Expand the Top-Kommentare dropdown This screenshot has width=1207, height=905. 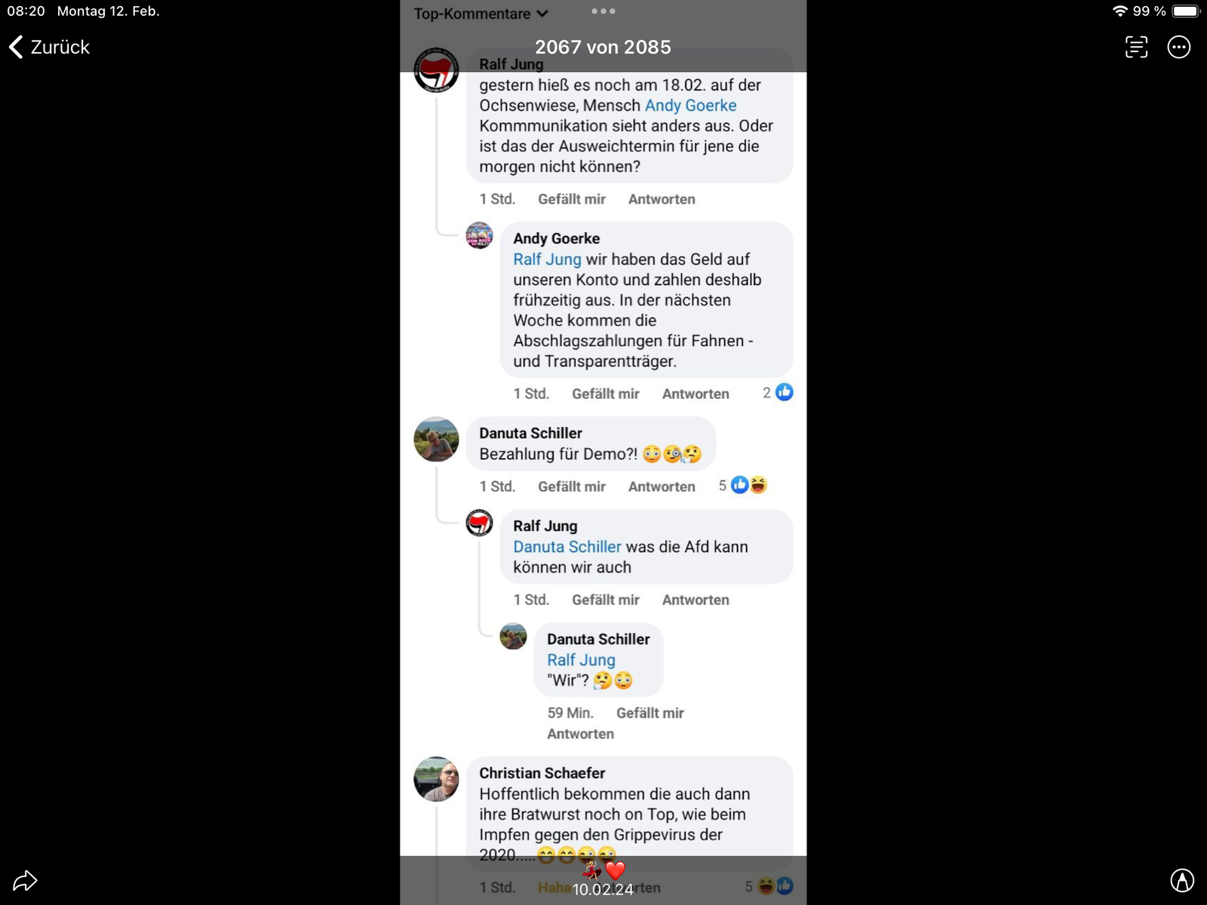click(481, 14)
